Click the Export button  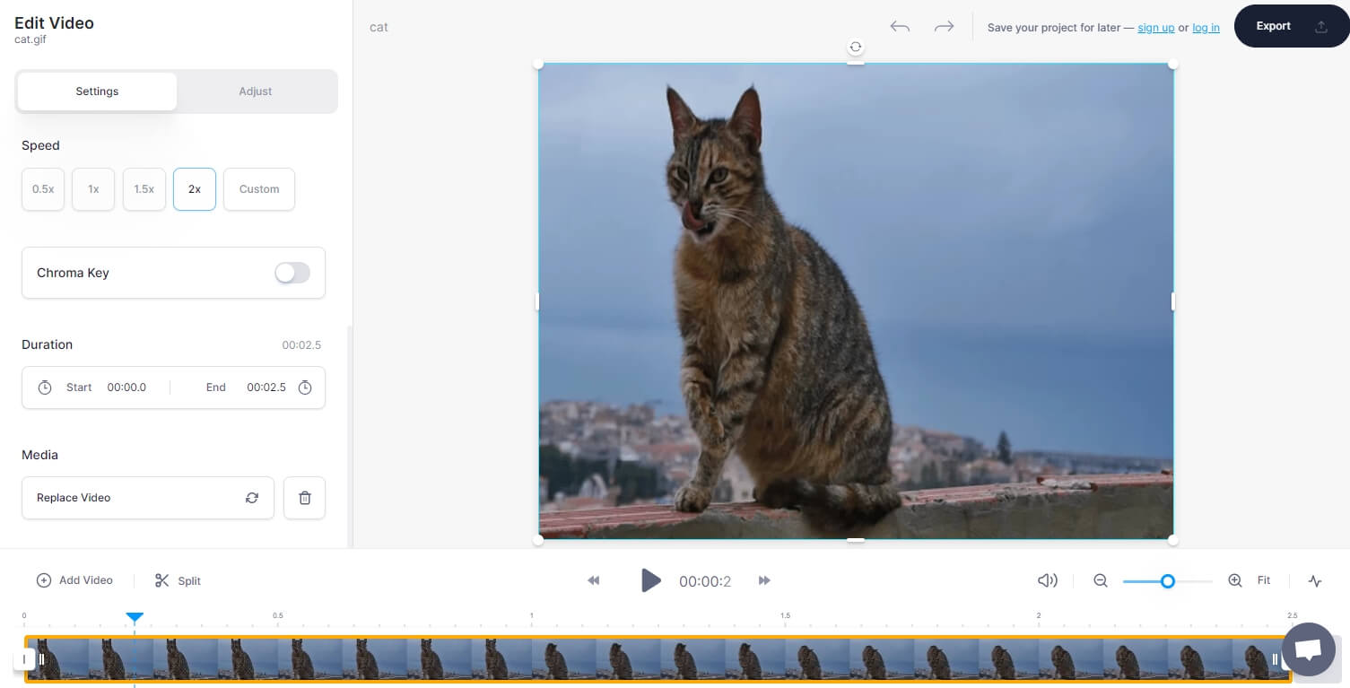coord(1292,26)
